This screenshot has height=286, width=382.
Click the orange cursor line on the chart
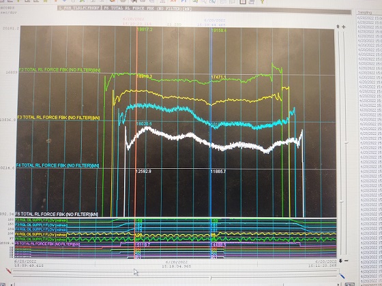pyautogui.click(x=136, y=122)
